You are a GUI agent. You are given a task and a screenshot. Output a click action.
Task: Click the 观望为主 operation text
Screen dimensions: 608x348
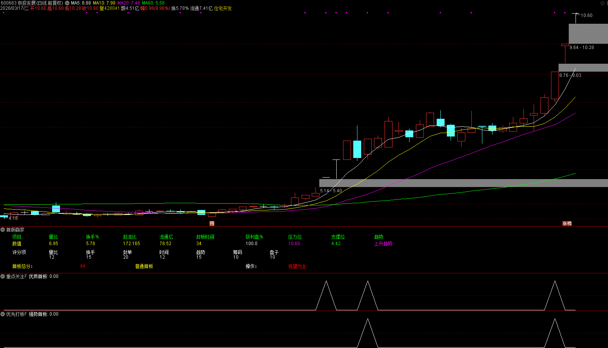click(297, 267)
